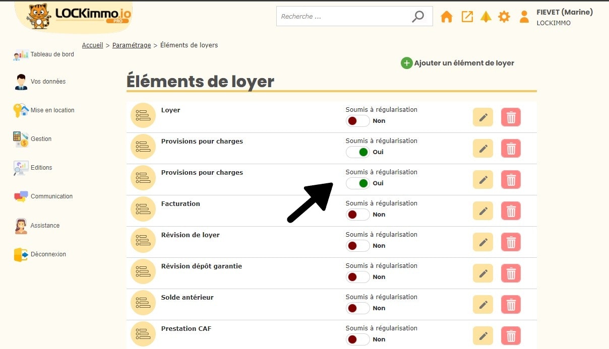
Task: Go to home via the orange house icon
Action: (447, 17)
